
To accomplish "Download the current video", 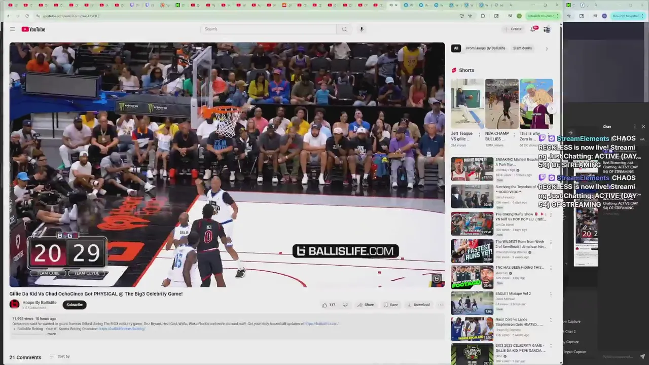I will coord(418,305).
